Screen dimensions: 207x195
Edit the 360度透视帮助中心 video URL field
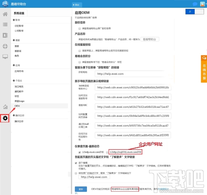[x=133, y=88]
